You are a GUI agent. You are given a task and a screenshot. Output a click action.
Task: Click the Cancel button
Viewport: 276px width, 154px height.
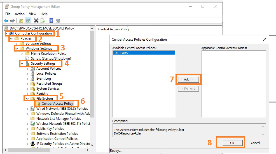255,143
